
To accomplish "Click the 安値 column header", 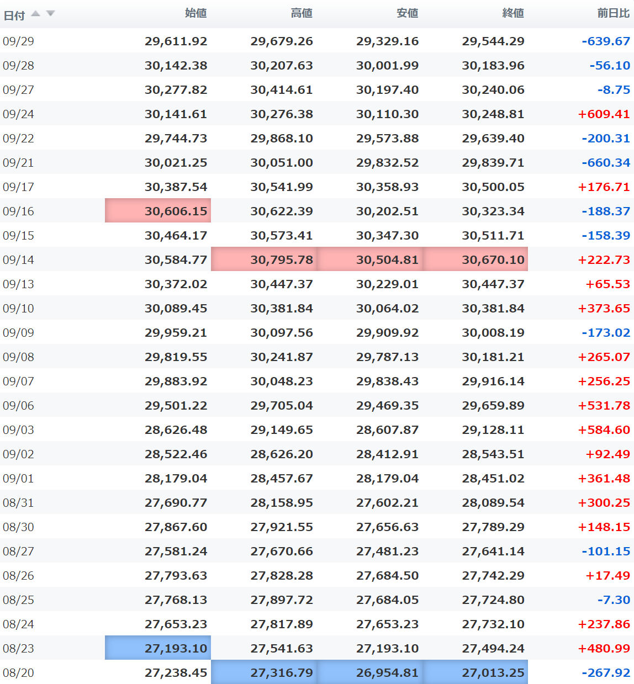I will 407,13.
